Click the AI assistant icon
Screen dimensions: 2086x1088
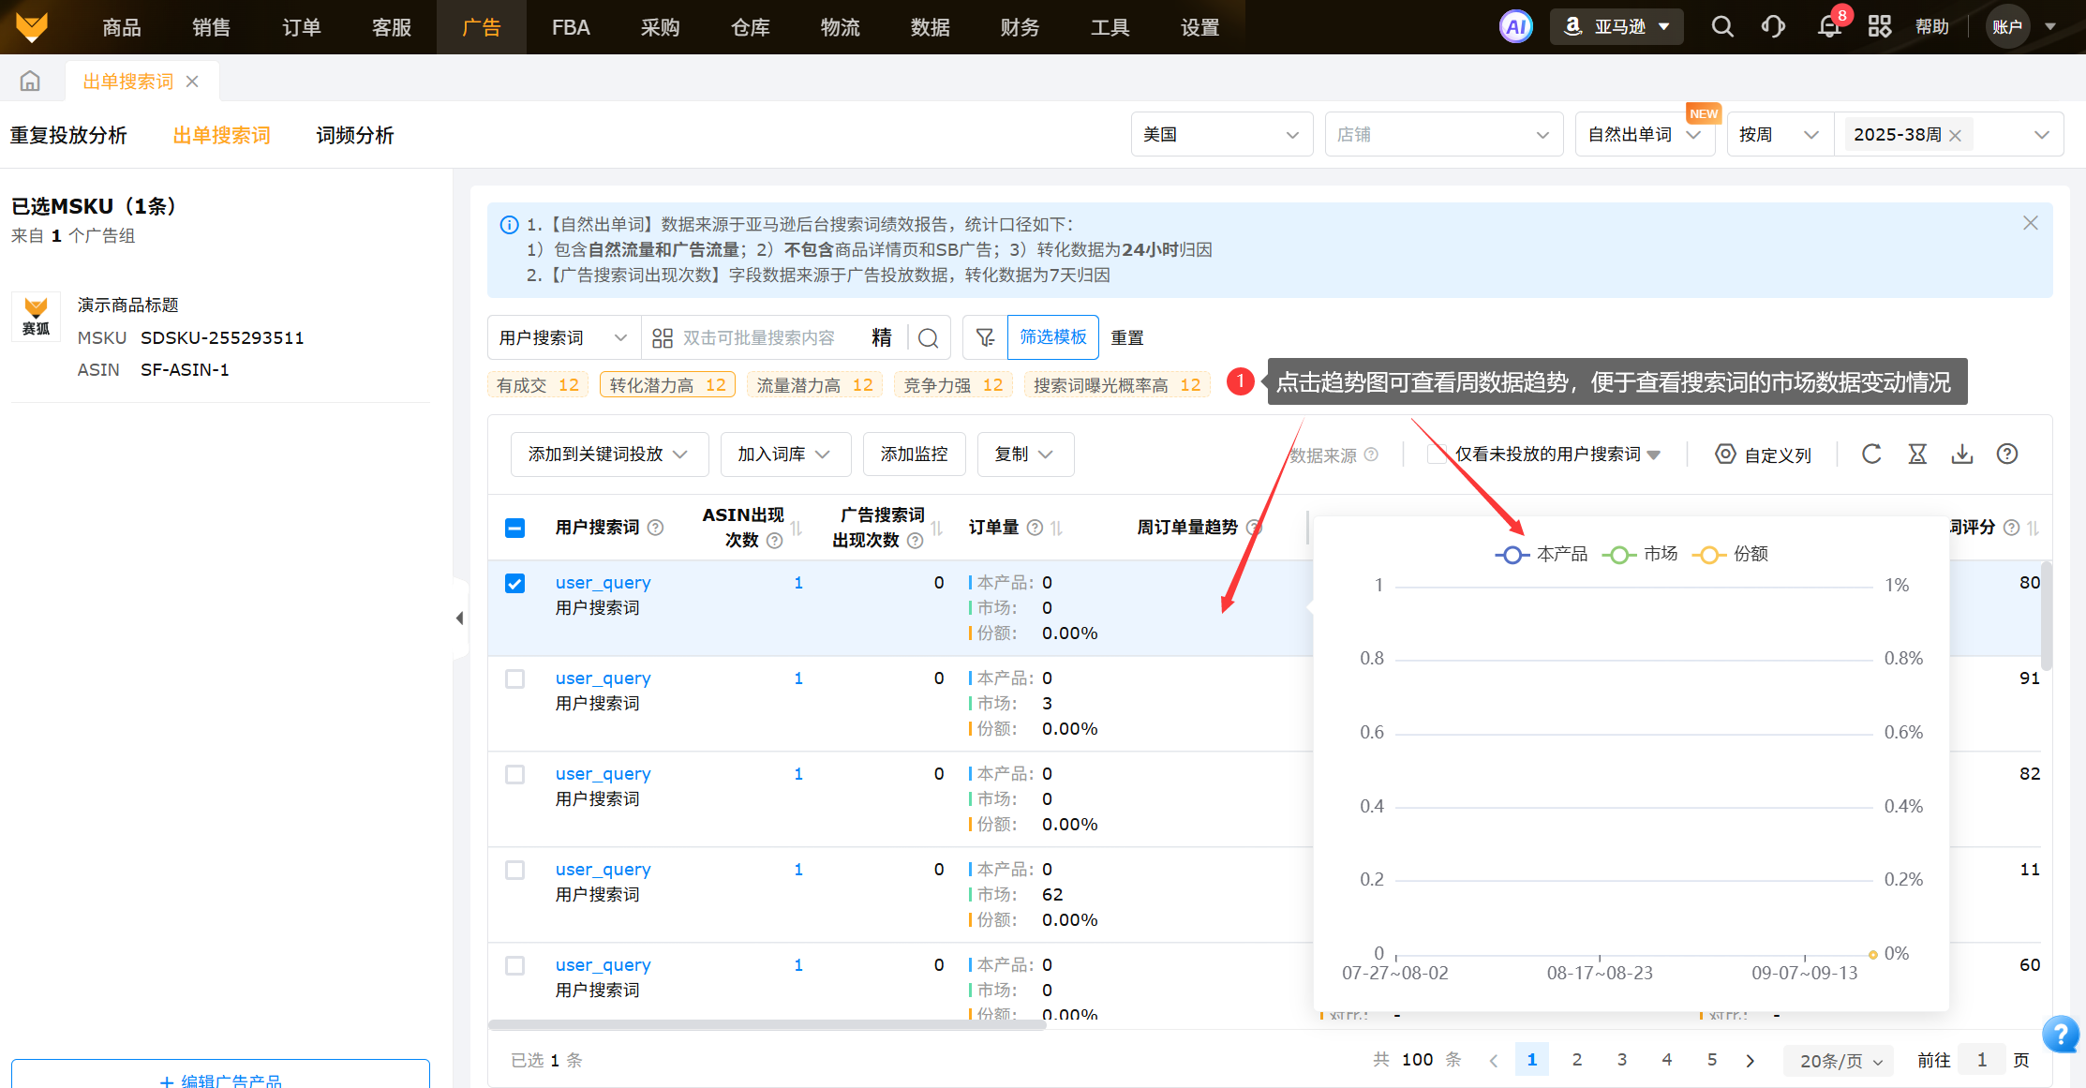(1515, 27)
